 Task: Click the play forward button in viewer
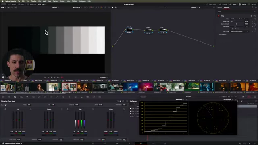click(x=55, y=77)
